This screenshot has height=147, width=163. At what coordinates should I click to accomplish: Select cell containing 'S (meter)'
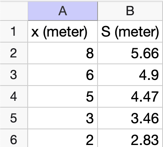130,31
